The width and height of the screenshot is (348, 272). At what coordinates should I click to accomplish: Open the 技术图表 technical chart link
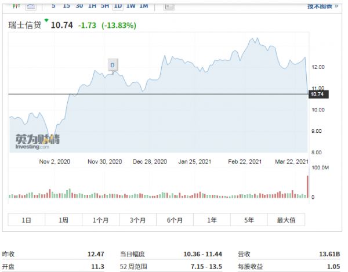click(x=323, y=5)
